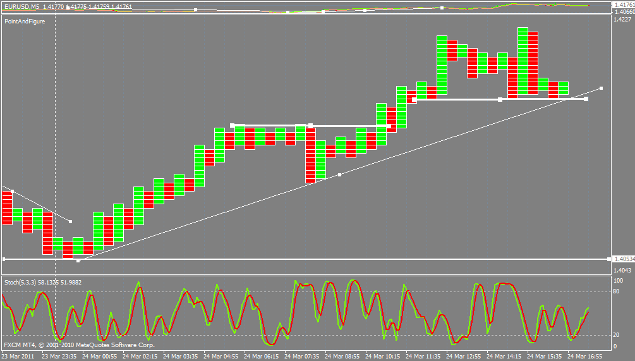Viewport: 635px width, 361px height.
Task: Click the EURUSD,M5 chart title label
Action: coord(22,6)
